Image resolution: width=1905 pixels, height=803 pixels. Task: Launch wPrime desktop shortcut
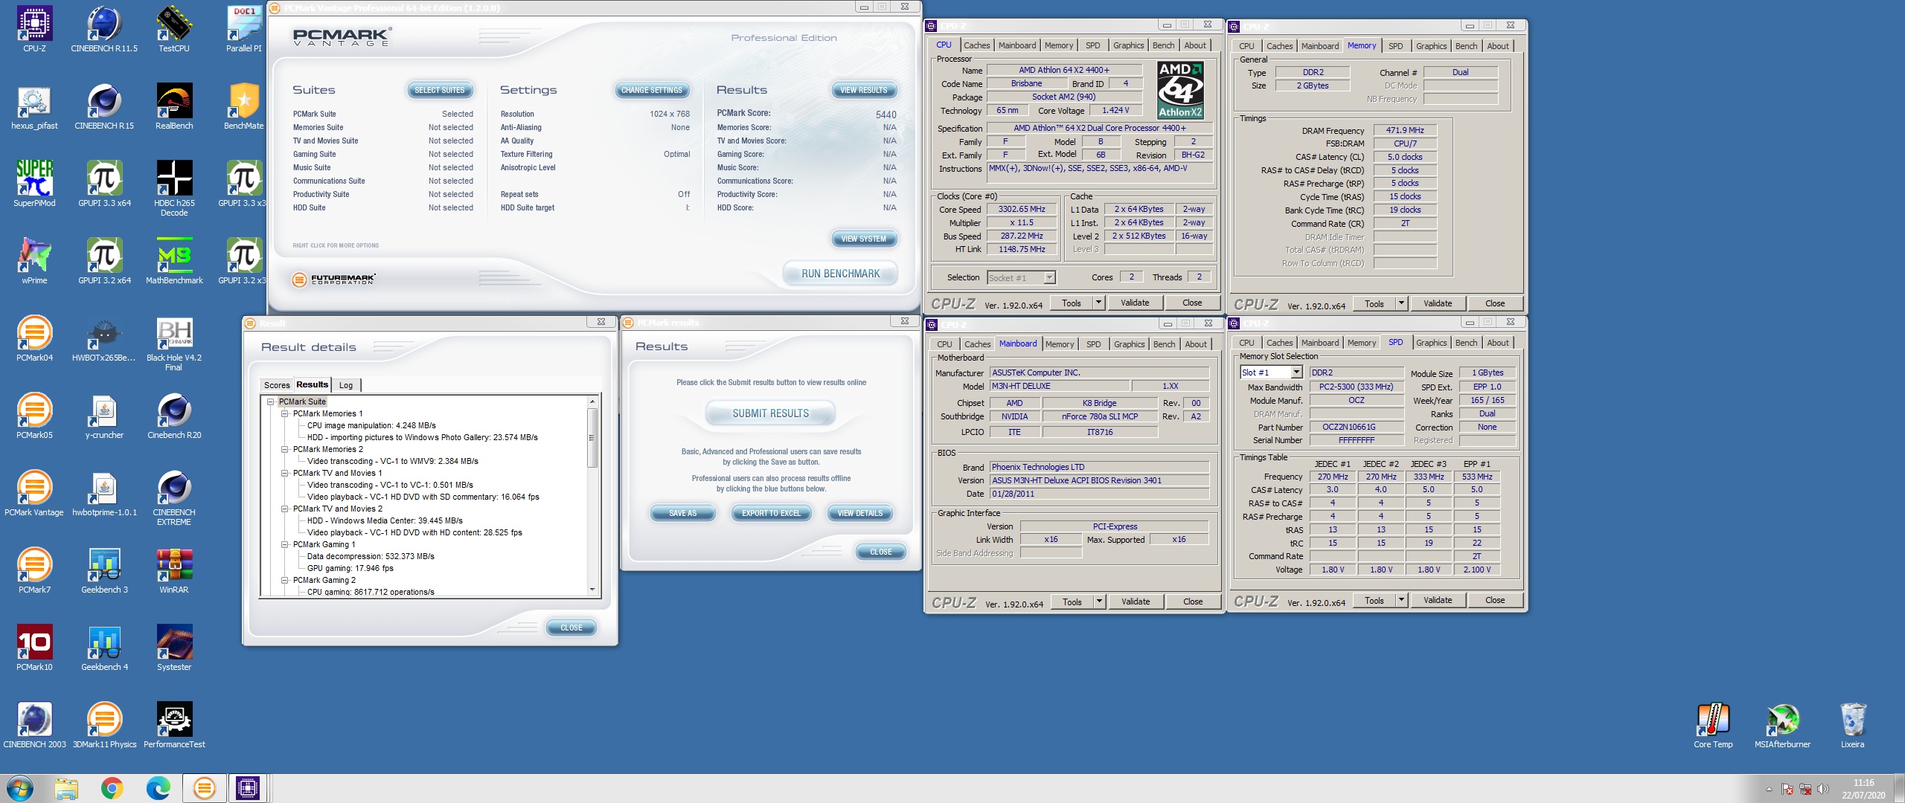coord(34,262)
